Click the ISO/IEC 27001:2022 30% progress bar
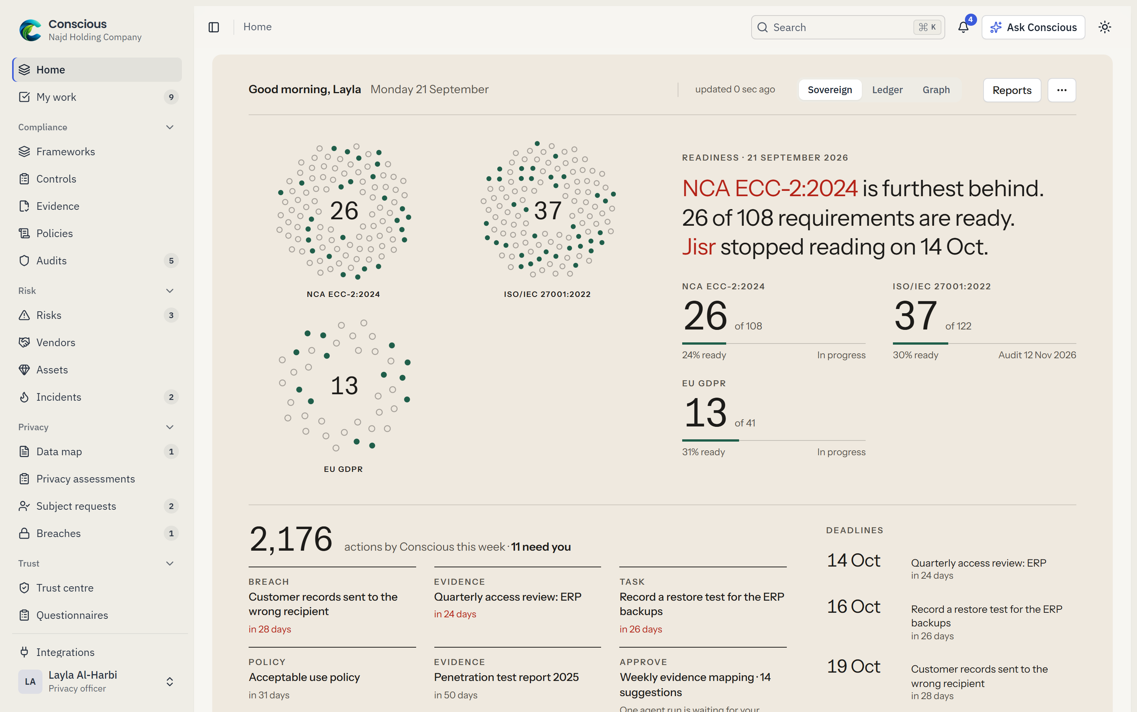This screenshot has height=712, width=1137. [x=984, y=344]
